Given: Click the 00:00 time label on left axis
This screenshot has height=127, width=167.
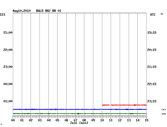Looking at the screenshot, I should point(8,84).
